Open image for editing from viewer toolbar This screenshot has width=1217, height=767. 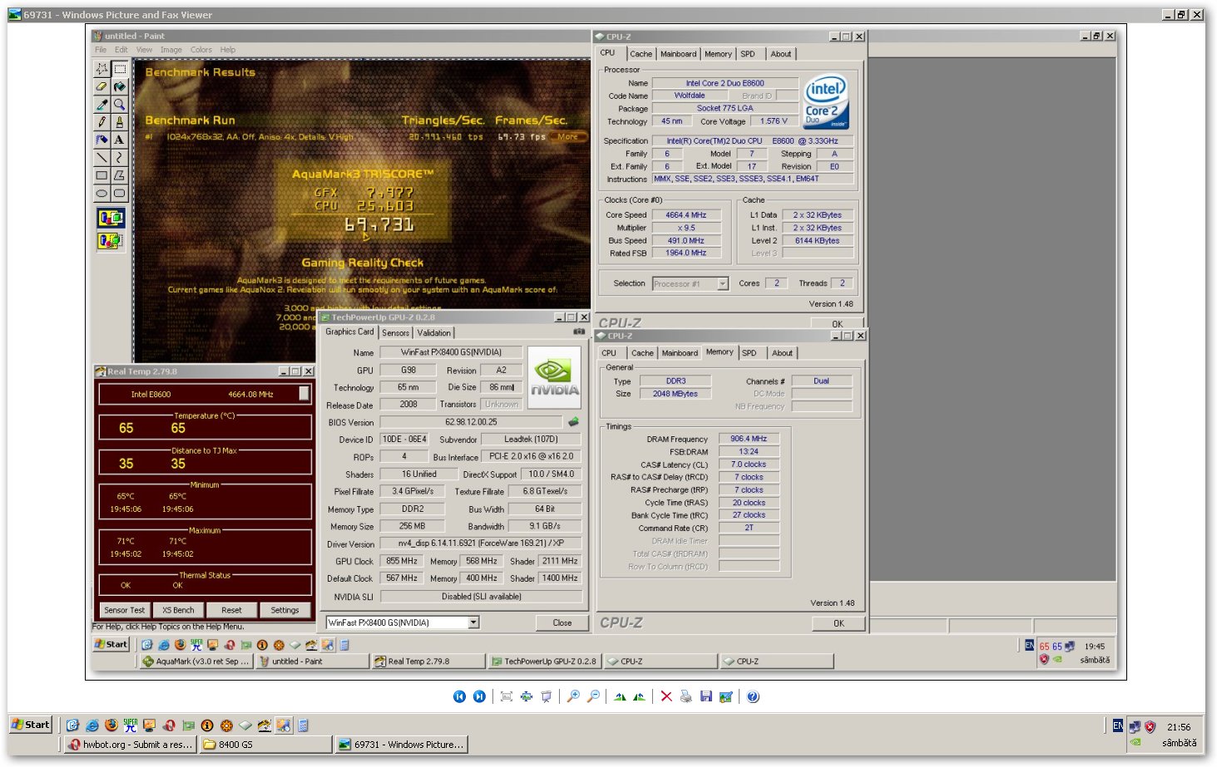726,696
